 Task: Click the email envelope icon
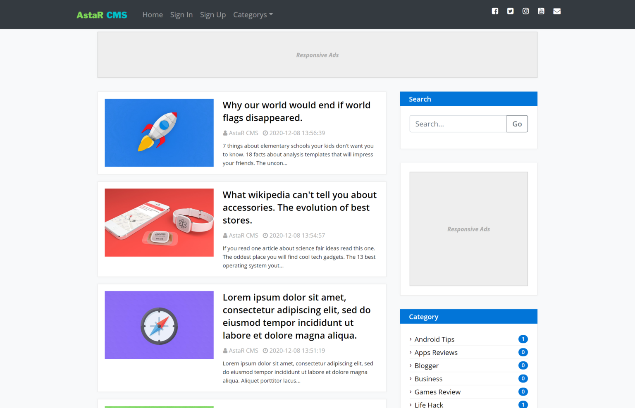click(557, 11)
